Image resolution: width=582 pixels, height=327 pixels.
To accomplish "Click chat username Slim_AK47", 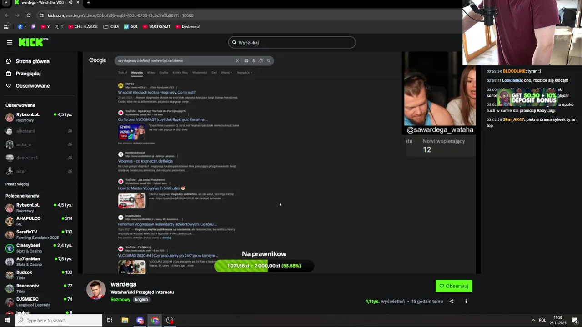I will point(513,119).
